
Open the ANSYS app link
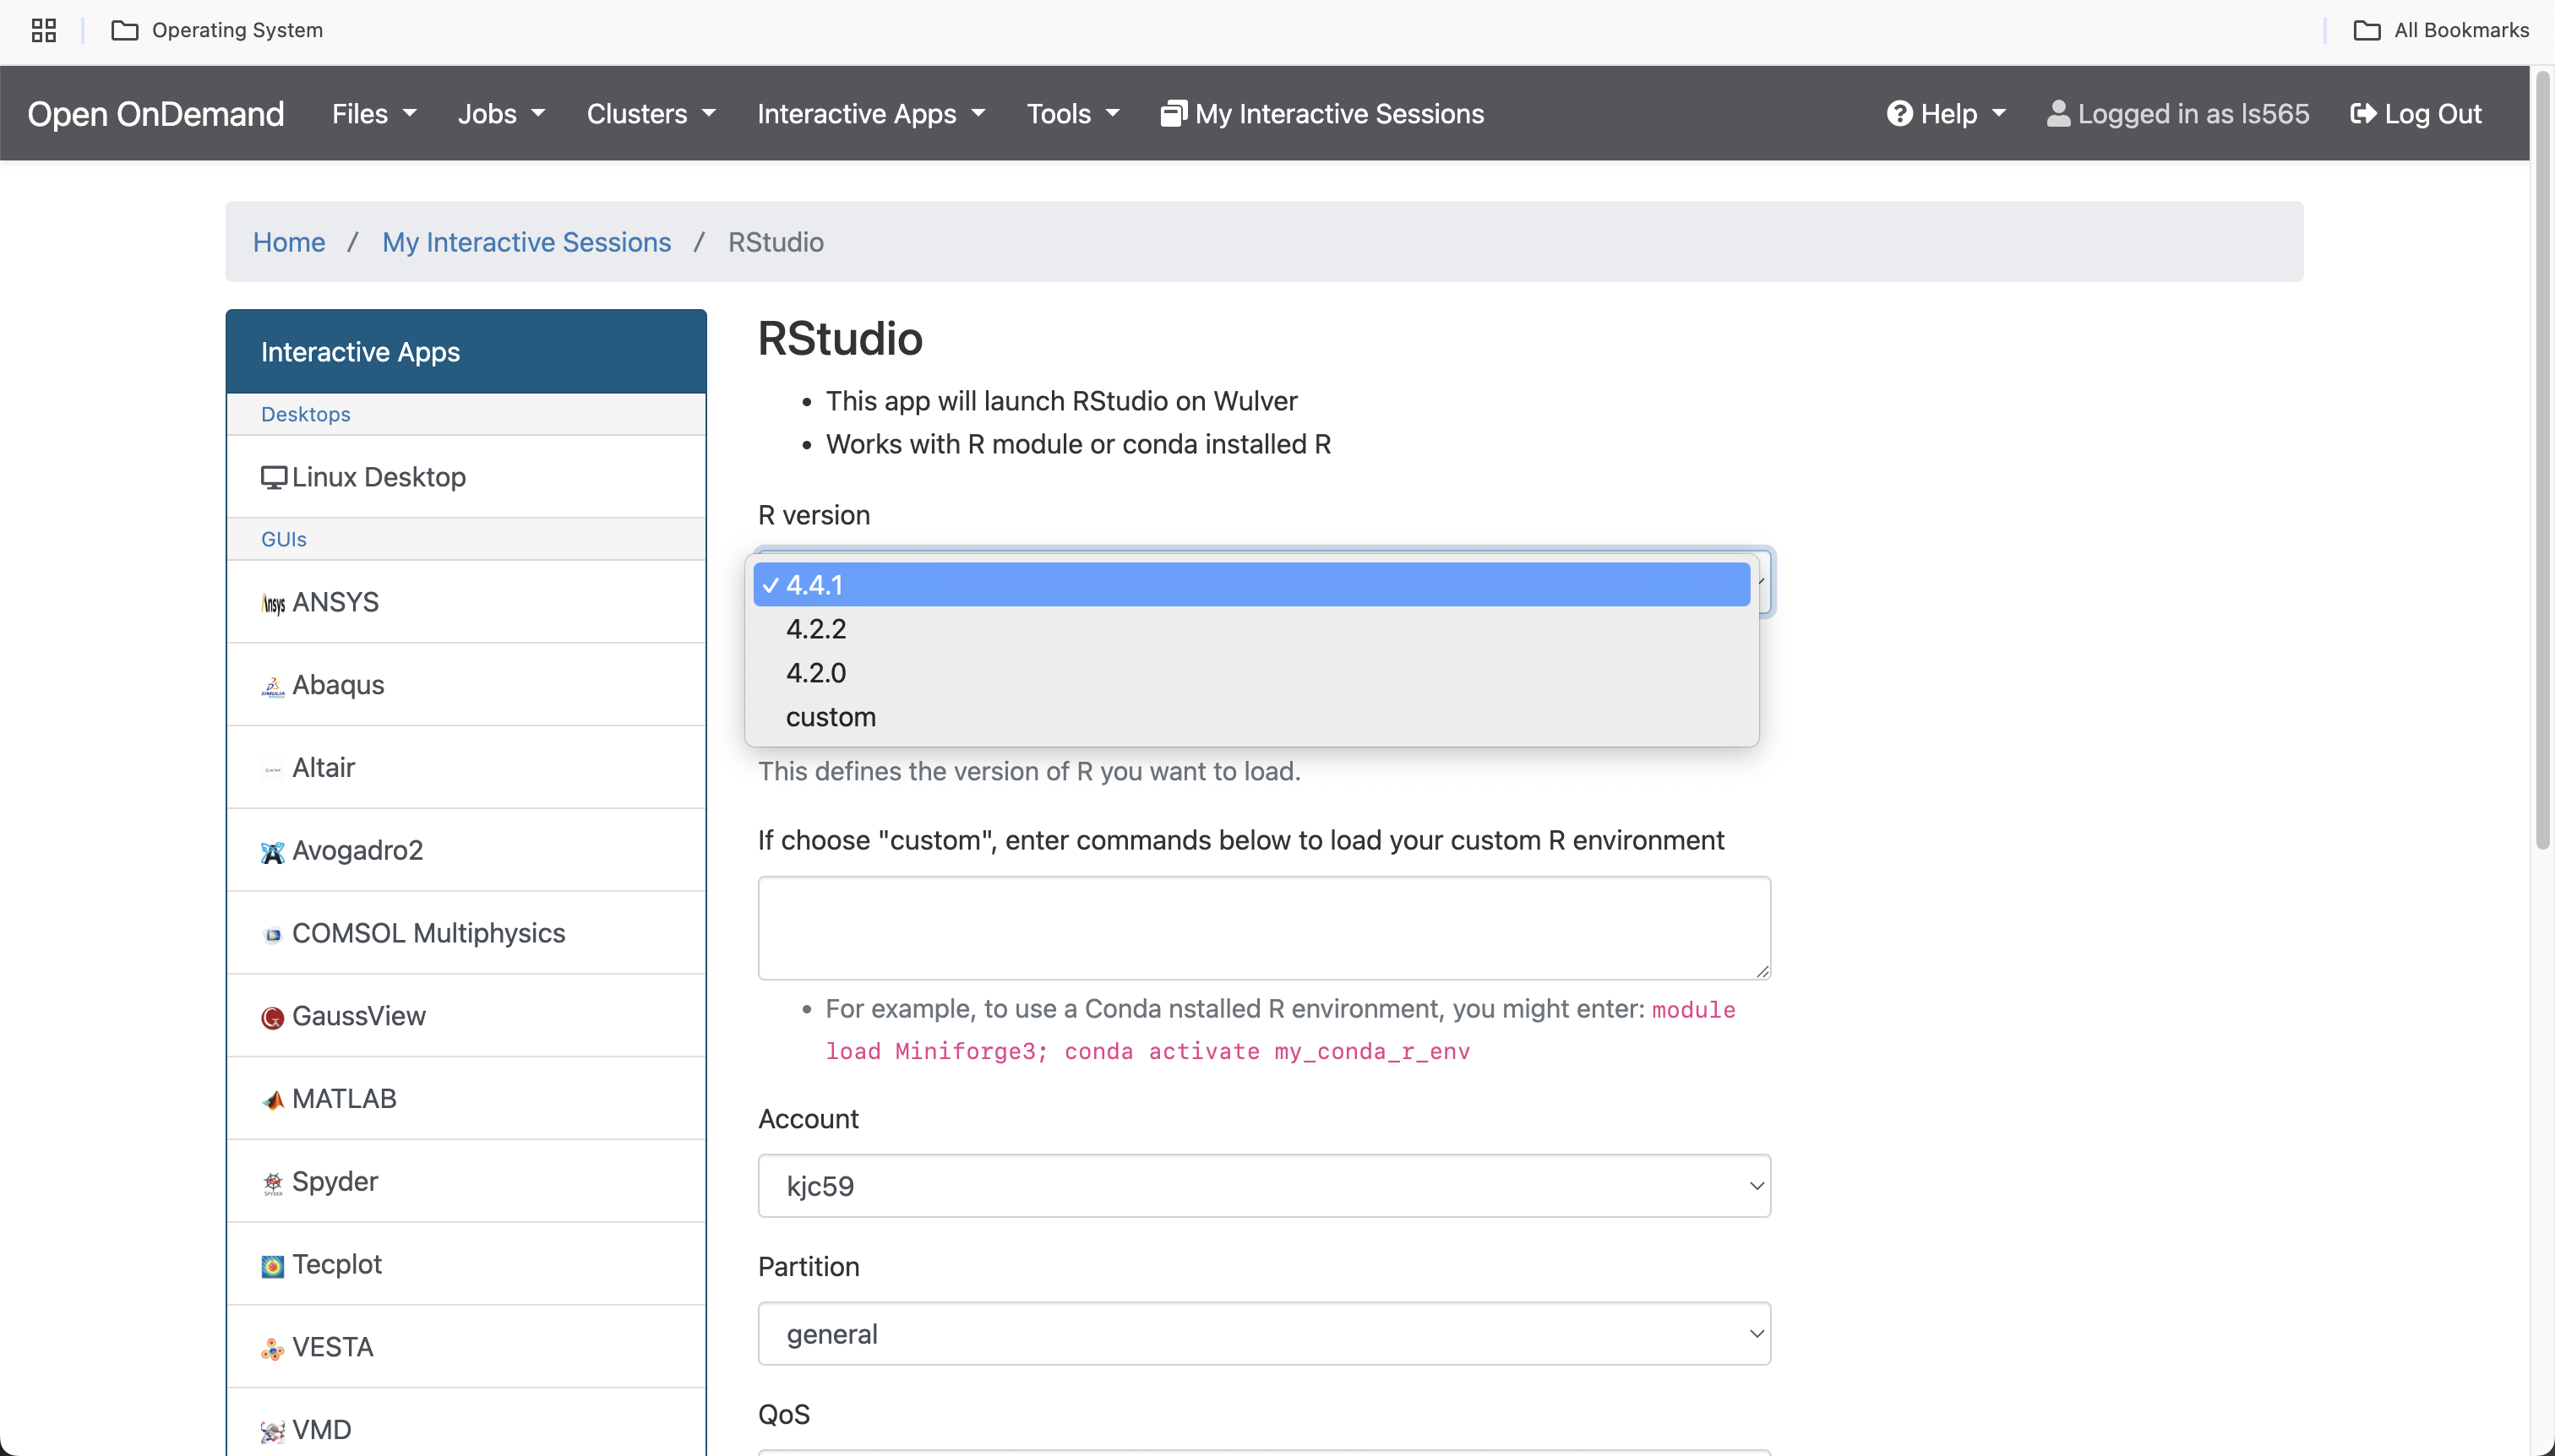tap(466, 602)
